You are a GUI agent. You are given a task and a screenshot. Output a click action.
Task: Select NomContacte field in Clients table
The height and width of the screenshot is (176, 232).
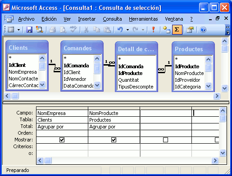pos(23,79)
